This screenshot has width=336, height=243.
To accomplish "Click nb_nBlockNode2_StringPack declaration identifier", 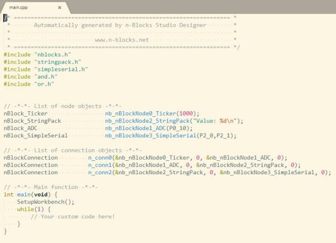I will click(x=147, y=121).
